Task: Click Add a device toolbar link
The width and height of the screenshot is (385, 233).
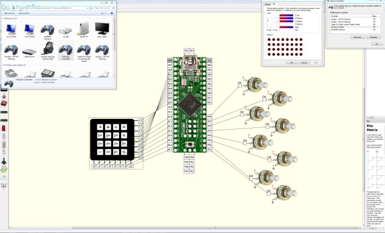Action: [x=10, y=13]
